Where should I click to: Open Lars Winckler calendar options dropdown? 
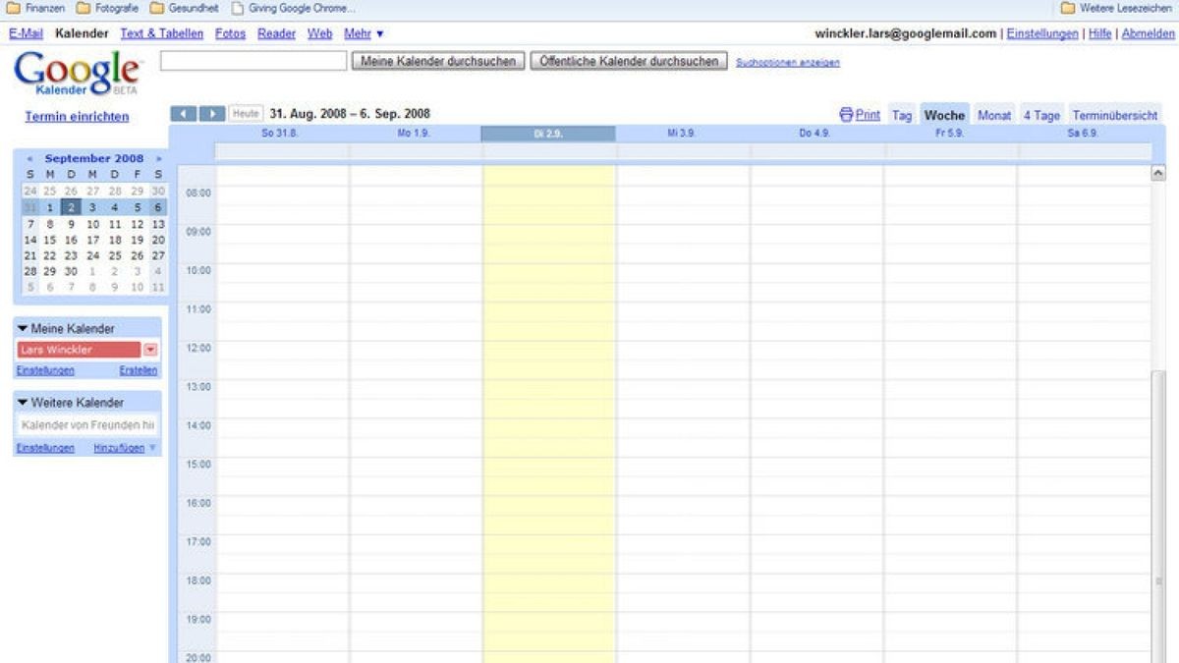[150, 350]
